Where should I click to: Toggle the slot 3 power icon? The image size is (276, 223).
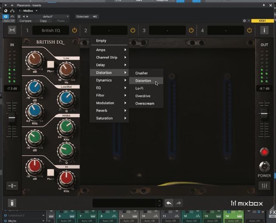(191, 30)
